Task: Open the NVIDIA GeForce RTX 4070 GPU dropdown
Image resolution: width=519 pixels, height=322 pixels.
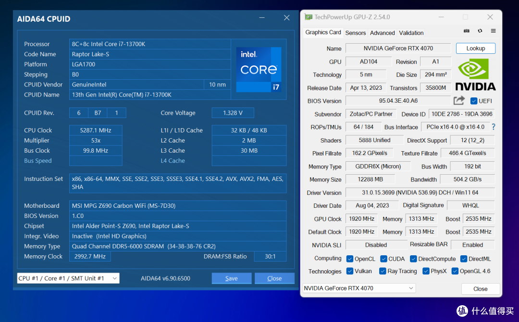Action: (x=359, y=288)
